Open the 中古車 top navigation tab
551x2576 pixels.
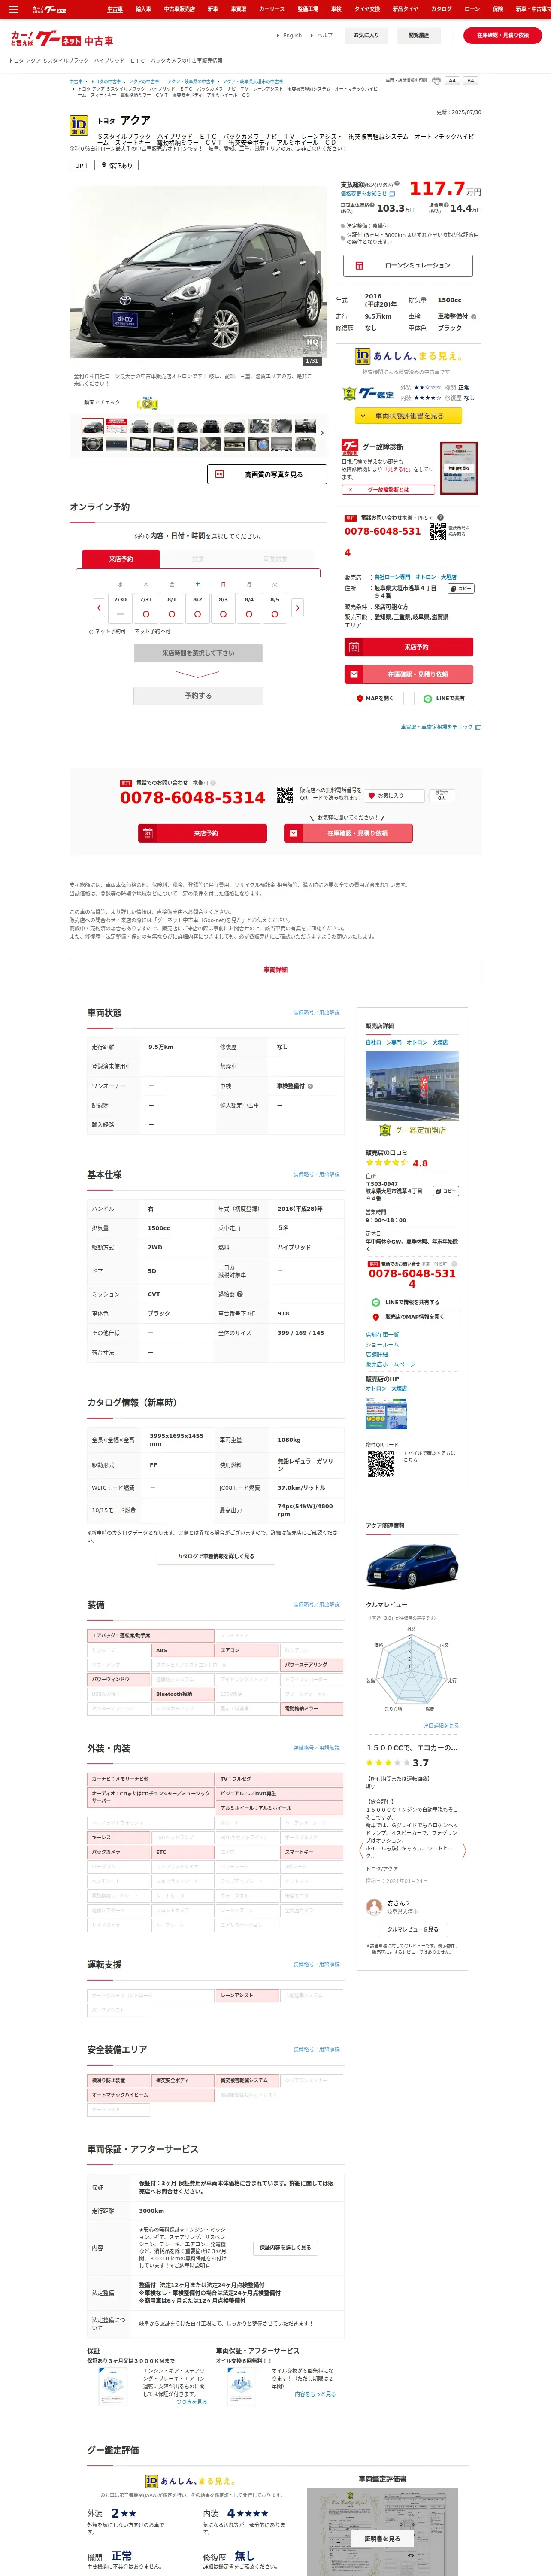click(115, 9)
